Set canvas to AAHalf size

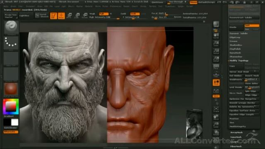tap(216, 59)
